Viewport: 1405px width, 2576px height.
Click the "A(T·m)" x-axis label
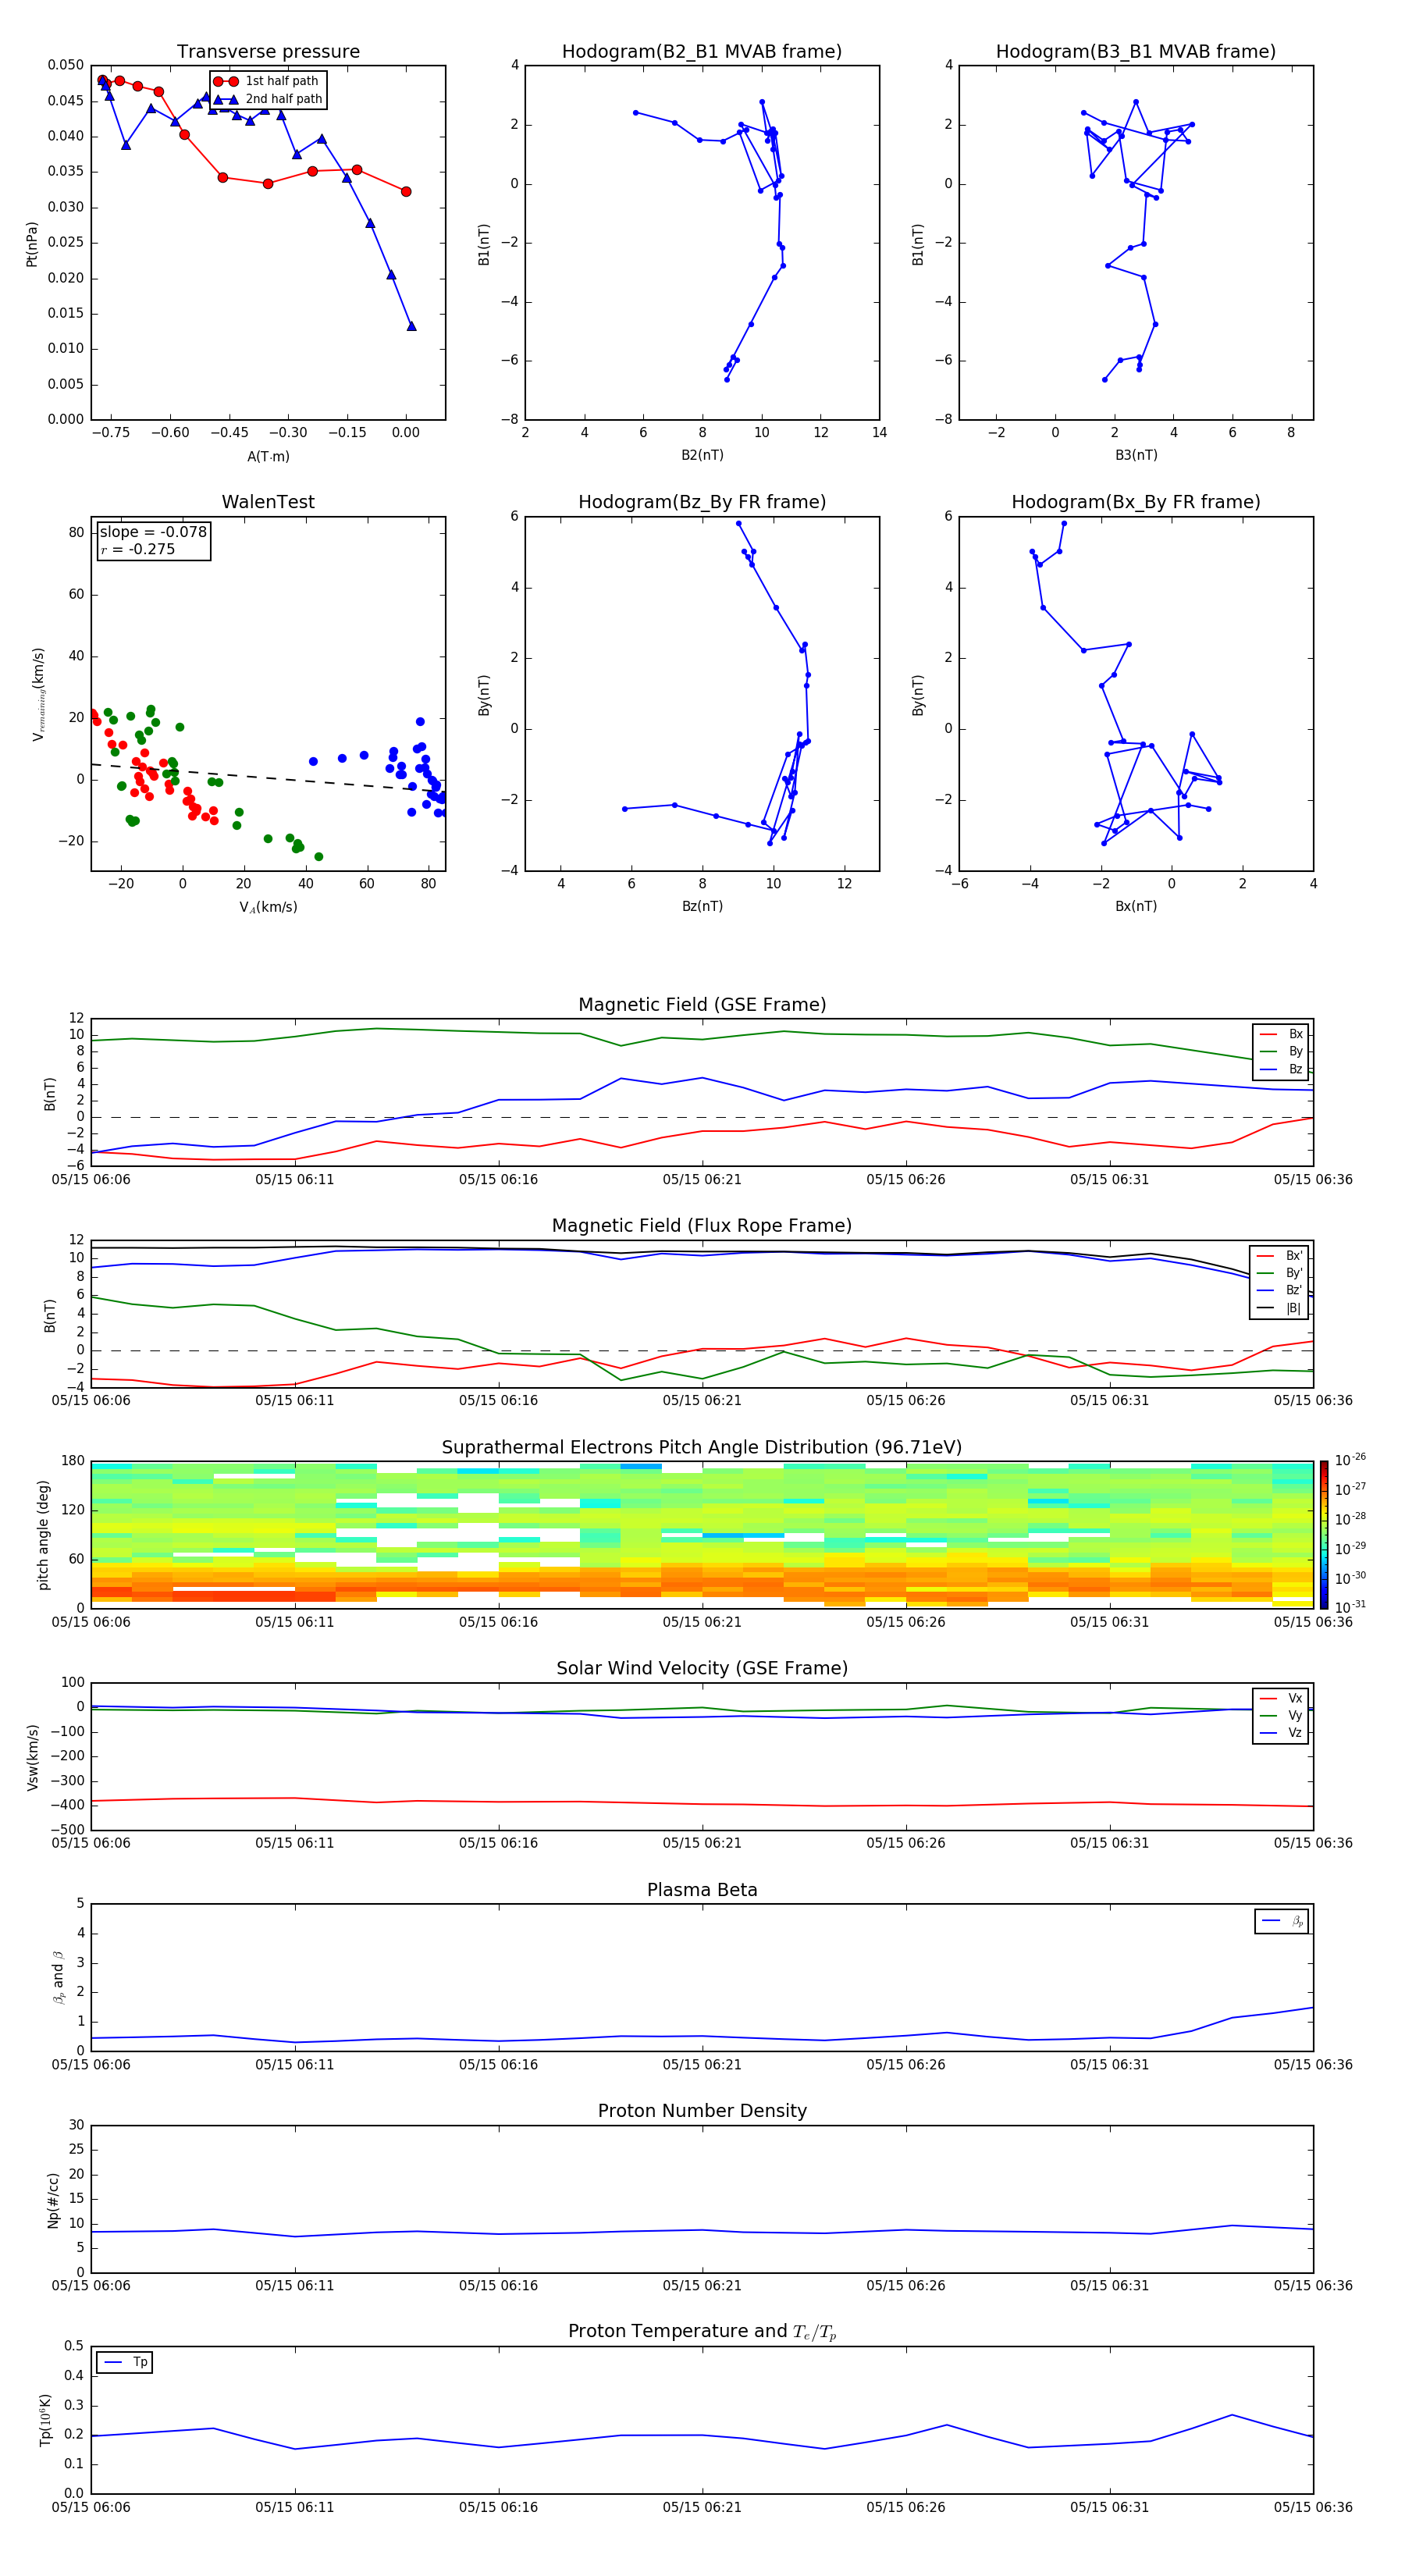(x=268, y=456)
